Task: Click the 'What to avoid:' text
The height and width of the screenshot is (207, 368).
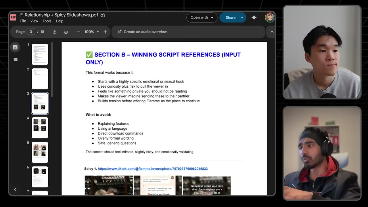Action: tap(98, 115)
